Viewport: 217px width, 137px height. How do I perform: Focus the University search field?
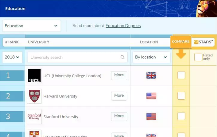[x=78, y=57]
